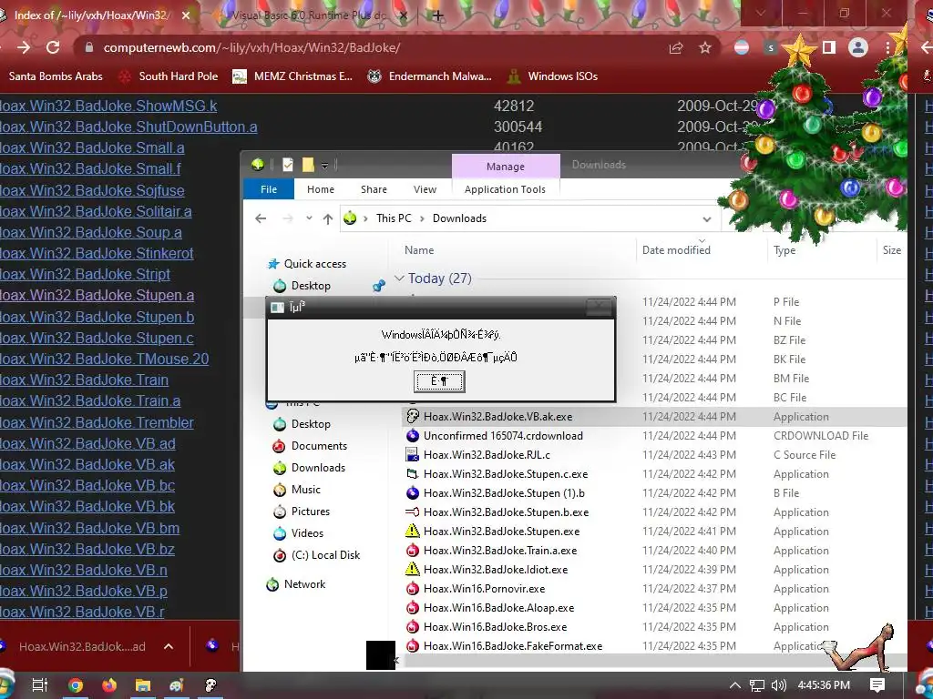Open the Chrome profile avatar

pos(858,47)
